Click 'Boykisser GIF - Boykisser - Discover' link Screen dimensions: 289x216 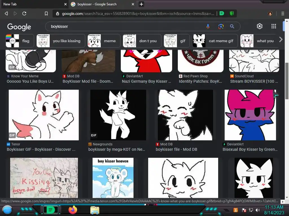(x=41, y=149)
